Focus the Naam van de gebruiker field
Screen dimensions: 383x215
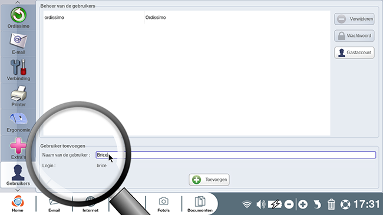(x=236, y=155)
